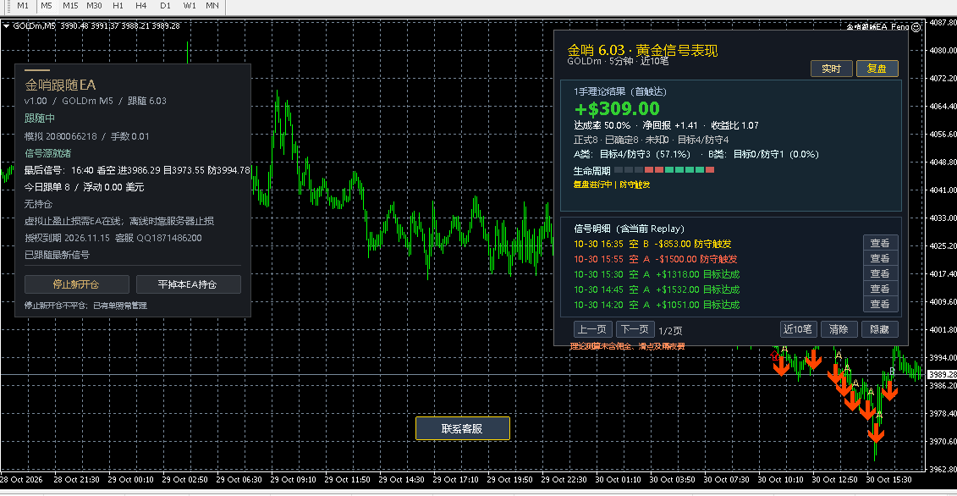The height and width of the screenshot is (496, 957).
Task: Switch chart to M1 timeframe
Action: tap(23, 5)
